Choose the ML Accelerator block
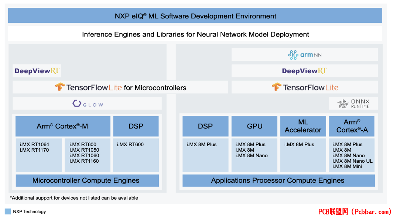This screenshot has height=217, width=393. 303,126
